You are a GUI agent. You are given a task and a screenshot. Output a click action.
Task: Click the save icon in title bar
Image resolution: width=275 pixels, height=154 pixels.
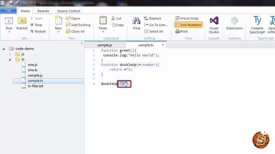[x=11, y=3]
